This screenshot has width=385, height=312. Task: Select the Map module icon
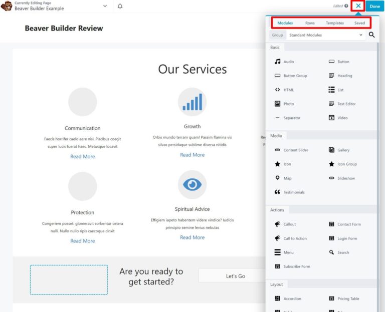(x=277, y=178)
